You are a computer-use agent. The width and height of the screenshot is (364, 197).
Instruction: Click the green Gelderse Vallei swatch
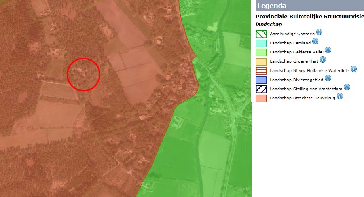point(261,52)
